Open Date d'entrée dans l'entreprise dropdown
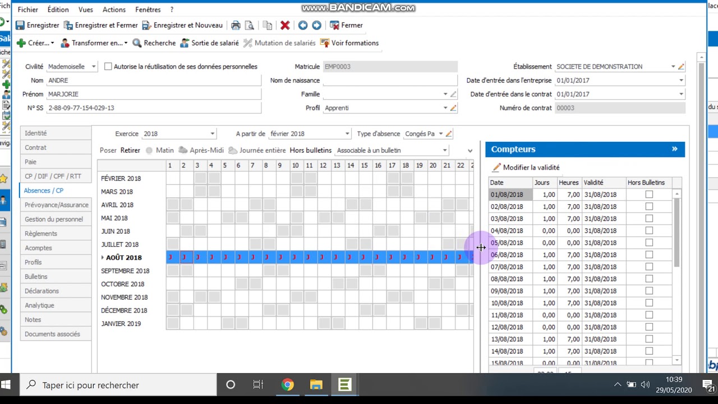The width and height of the screenshot is (718, 404). [x=681, y=80]
